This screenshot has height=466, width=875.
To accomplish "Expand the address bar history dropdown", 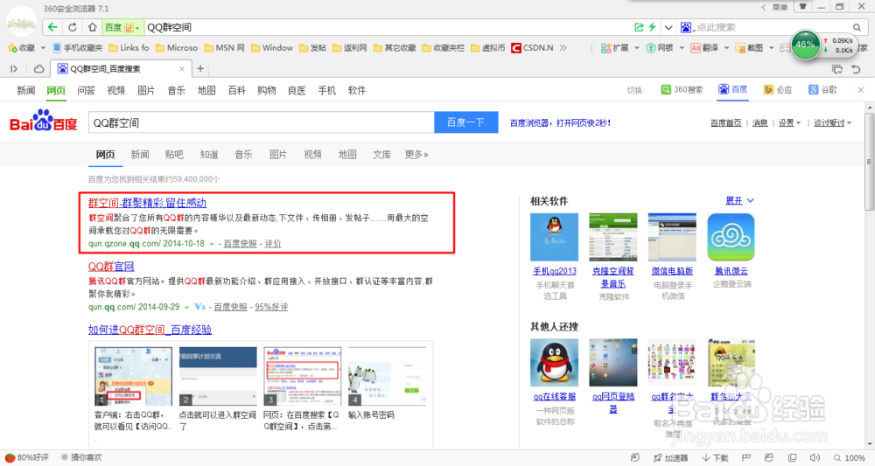I will pyautogui.click(x=668, y=27).
